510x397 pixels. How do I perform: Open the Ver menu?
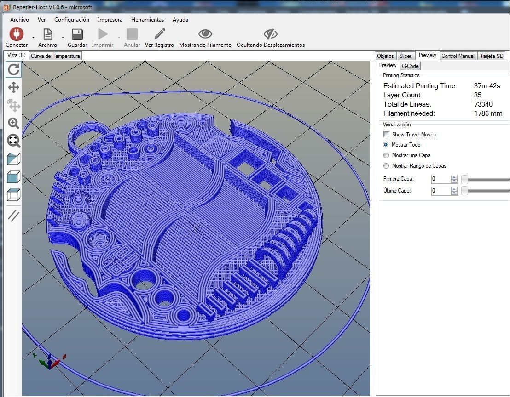41,19
